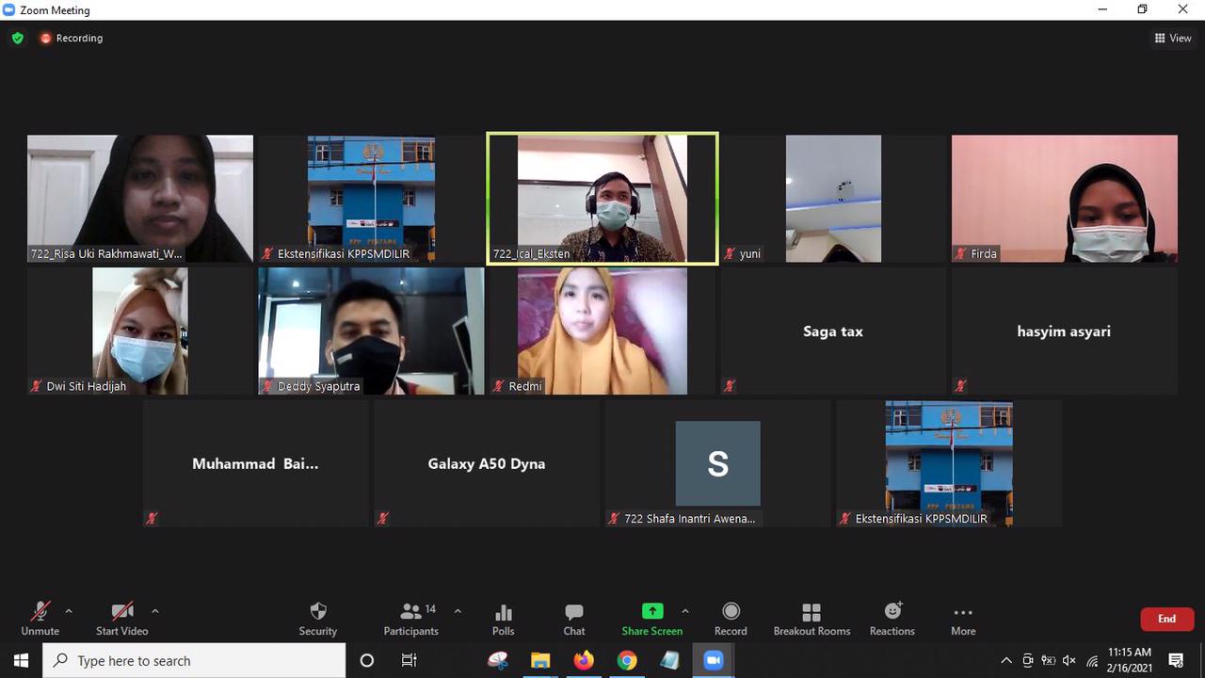Open the Participants panel
1205x678 pixels.
click(411, 618)
